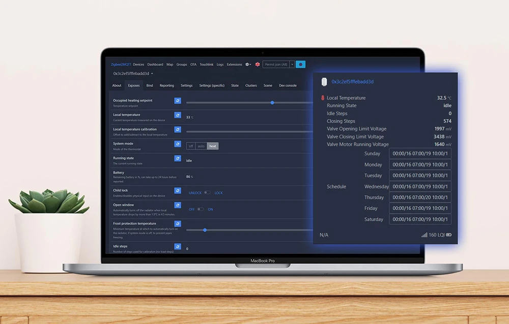Click the device image in the card
This screenshot has height=324, width=509.
pos(324,82)
